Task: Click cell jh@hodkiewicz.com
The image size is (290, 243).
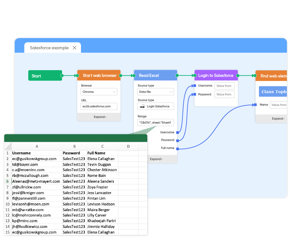Action: pyautogui.click(x=37, y=226)
